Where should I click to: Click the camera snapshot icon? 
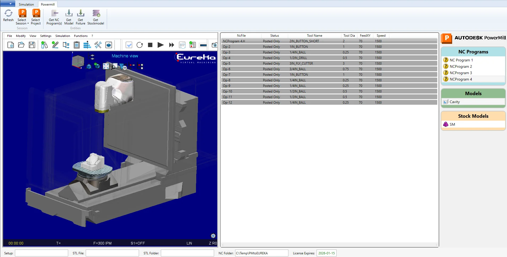click(214, 45)
